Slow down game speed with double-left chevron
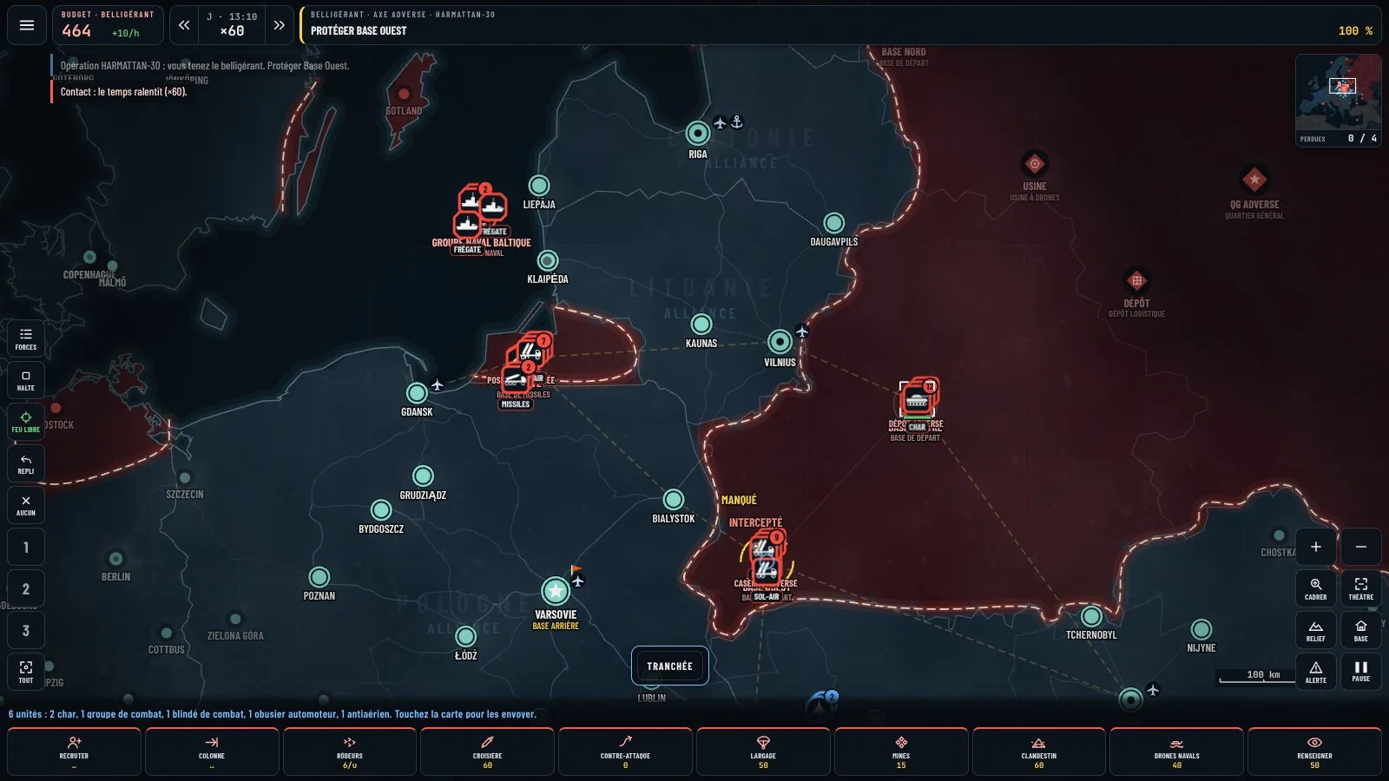 click(184, 25)
